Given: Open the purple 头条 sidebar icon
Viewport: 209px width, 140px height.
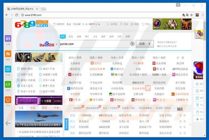Looking at the screenshot, I should pos(8,39).
